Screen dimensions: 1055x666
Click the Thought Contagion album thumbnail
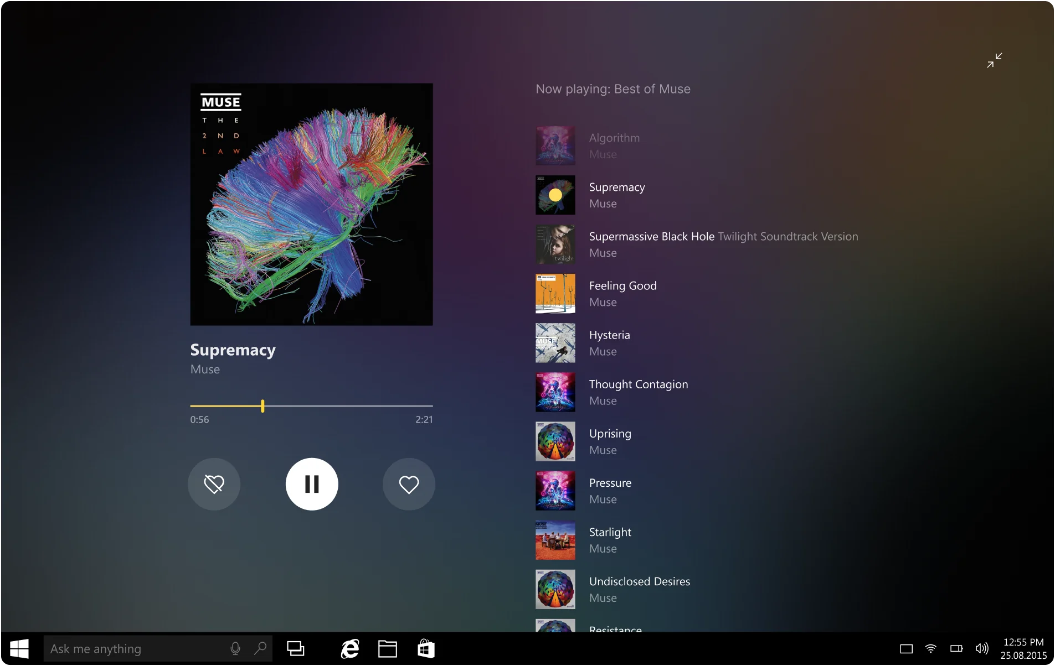tap(555, 392)
